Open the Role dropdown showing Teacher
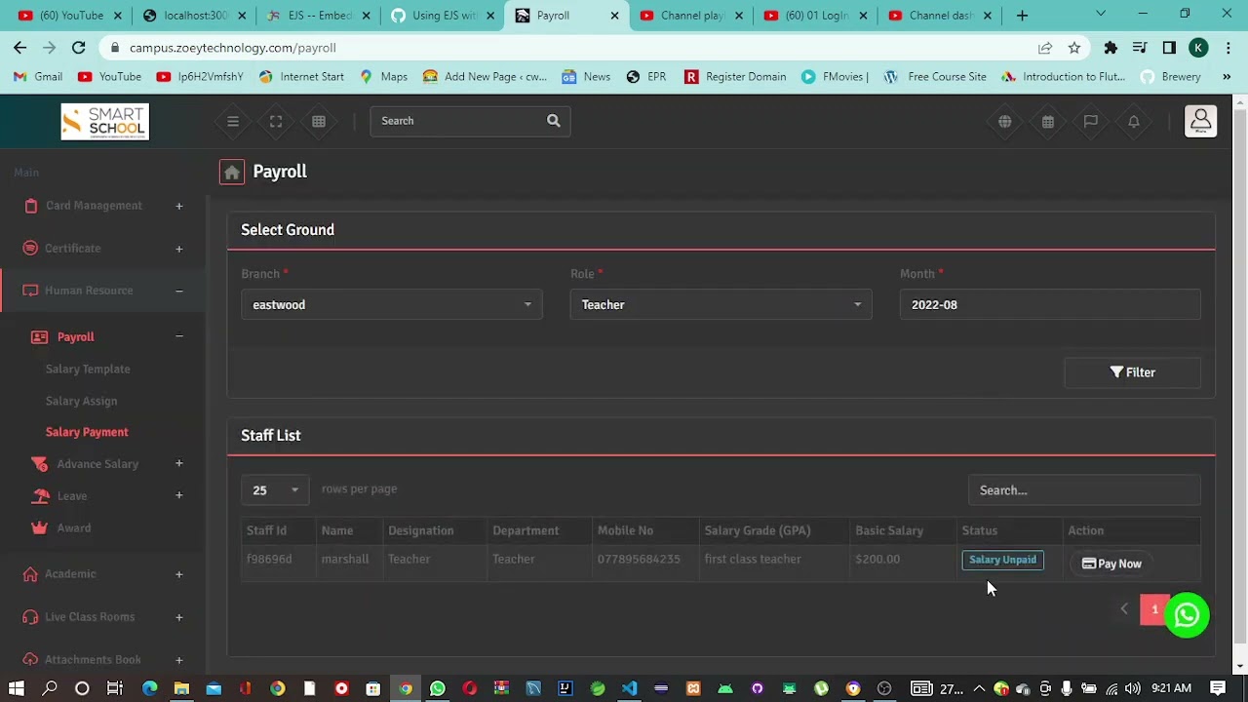The image size is (1248, 702). (721, 304)
